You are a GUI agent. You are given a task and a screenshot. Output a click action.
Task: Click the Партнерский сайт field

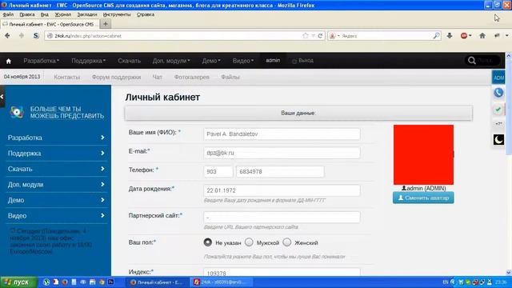pos(282,217)
